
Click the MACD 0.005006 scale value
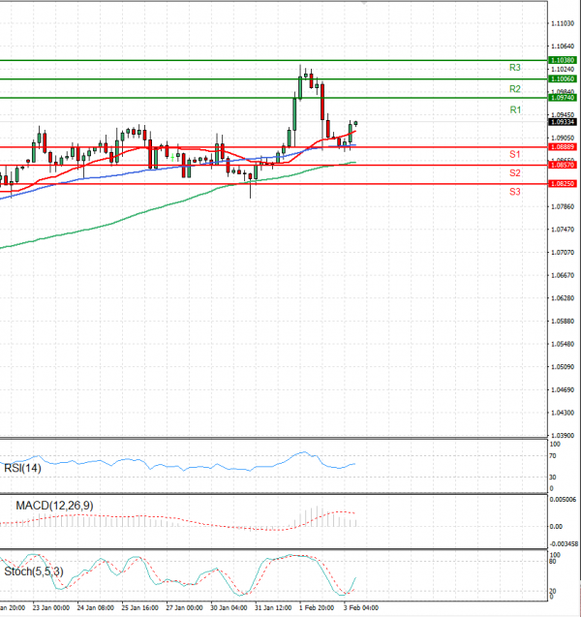[564, 500]
